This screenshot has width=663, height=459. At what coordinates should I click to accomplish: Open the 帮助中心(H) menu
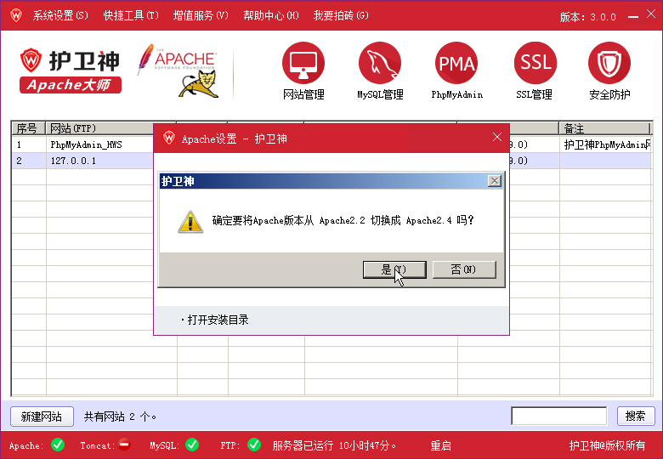click(271, 15)
